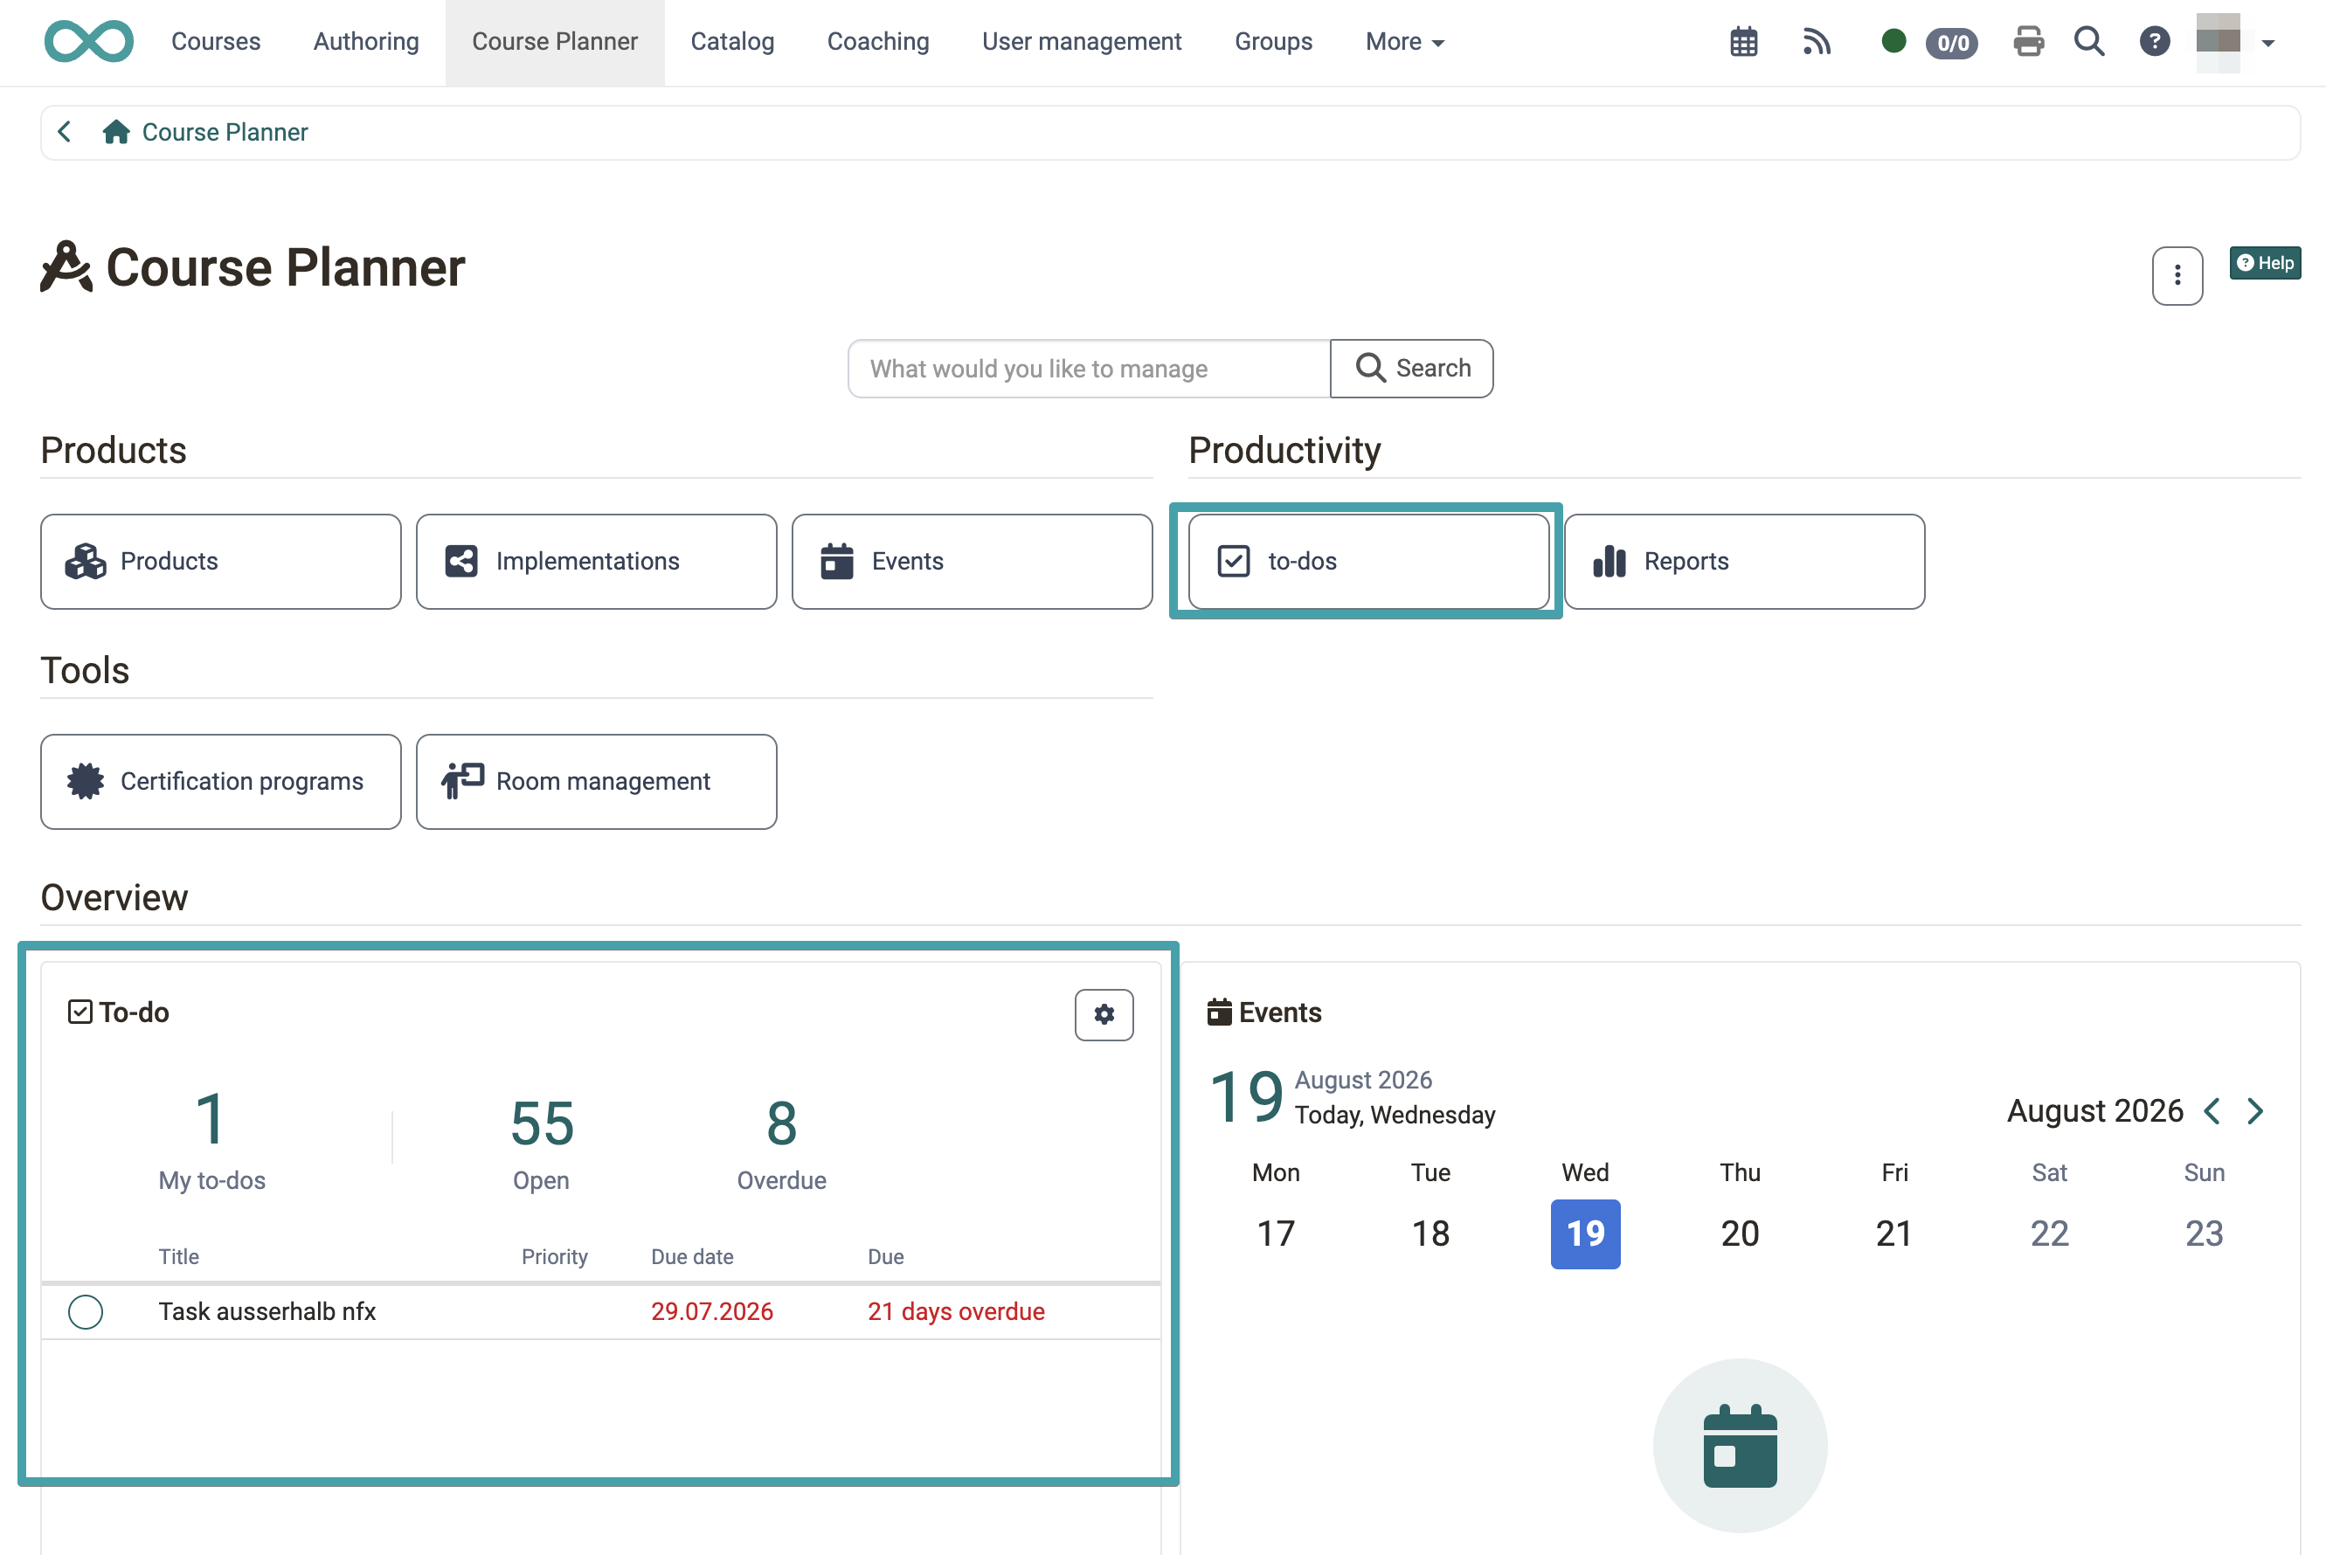Sort to-dos by the Due column
The height and width of the screenshot is (1555, 2326).
pos(886,1256)
